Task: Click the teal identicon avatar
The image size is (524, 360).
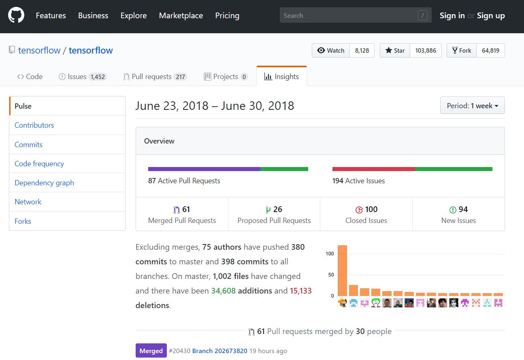Action: pos(487,302)
